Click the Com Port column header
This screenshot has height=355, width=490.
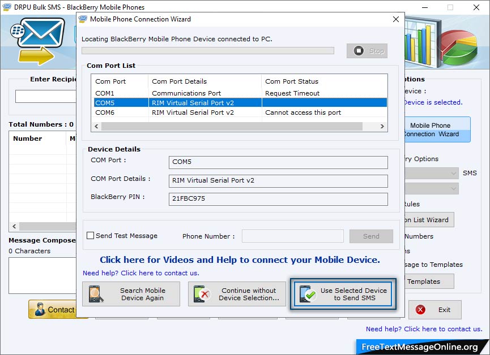(x=120, y=81)
